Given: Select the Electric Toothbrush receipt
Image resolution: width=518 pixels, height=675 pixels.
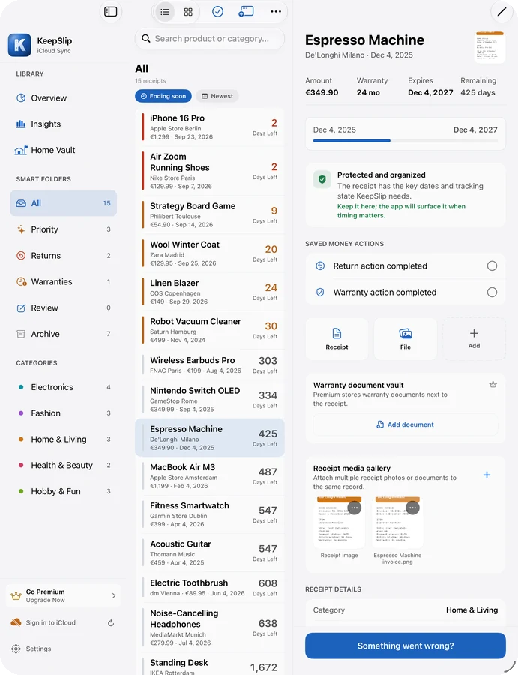Looking at the screenshot, I should (209, 587).
